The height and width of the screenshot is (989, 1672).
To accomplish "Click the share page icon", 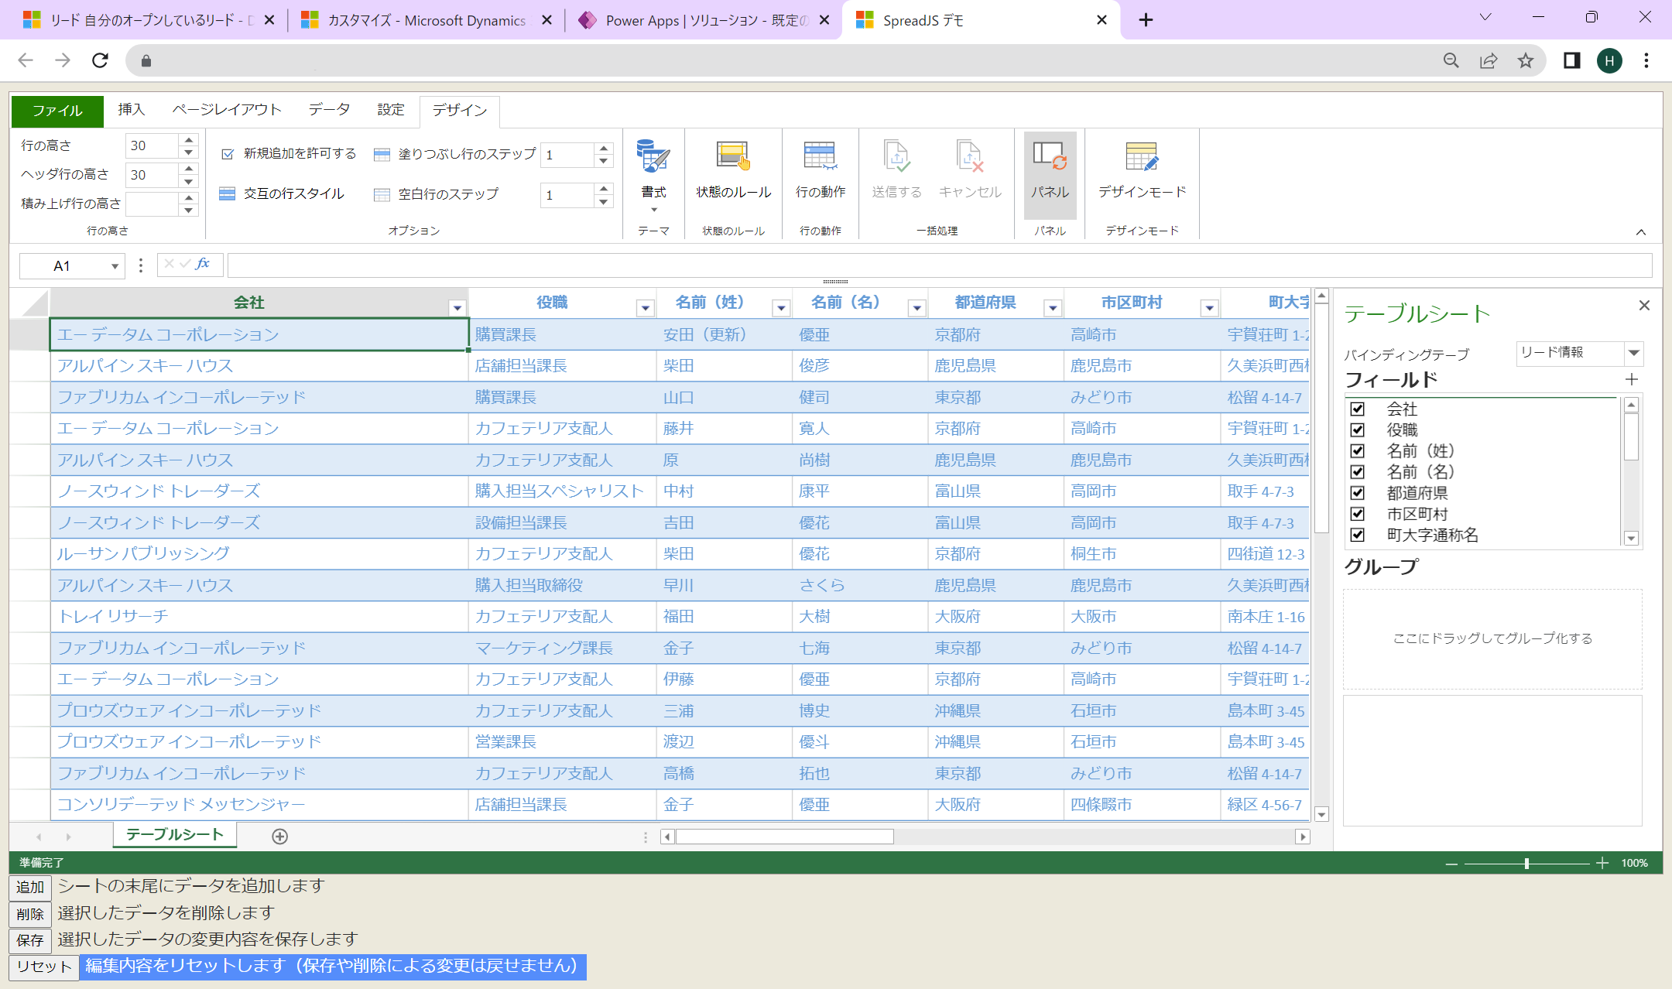I will [x=1489, y=60].
